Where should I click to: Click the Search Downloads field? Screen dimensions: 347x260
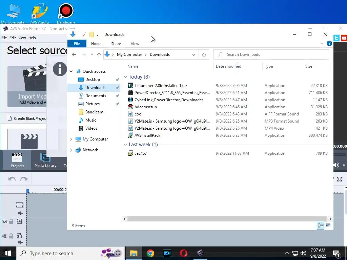pyautogui.click(x=271, y=55)
